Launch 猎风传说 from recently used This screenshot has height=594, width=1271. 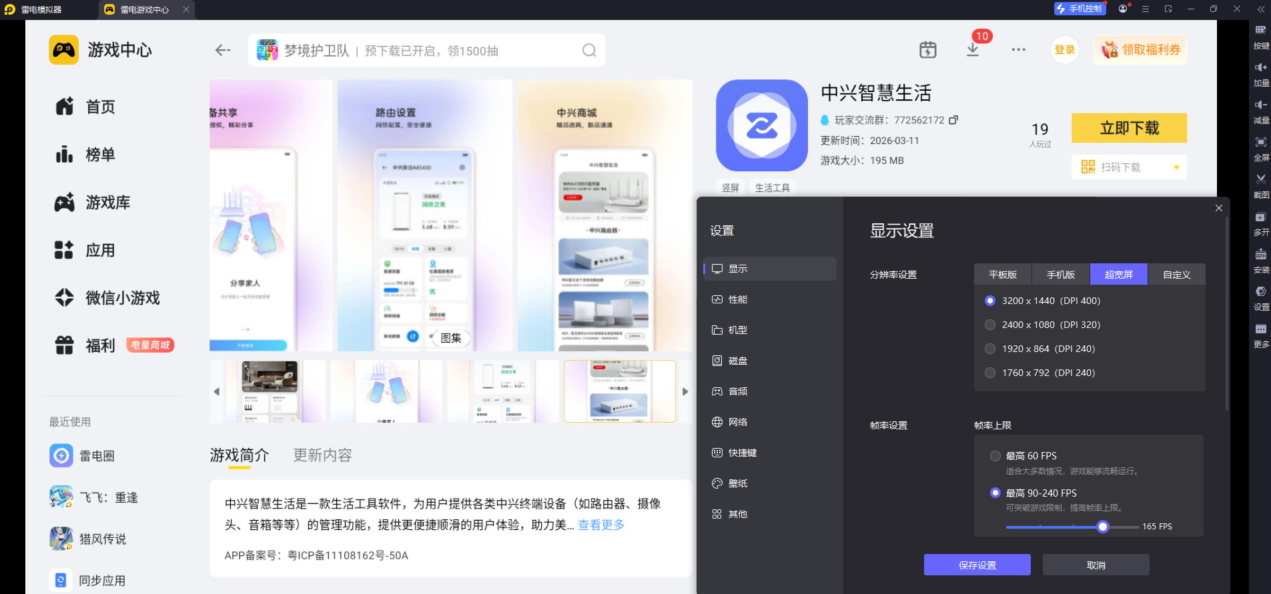(x=88, y=539)
